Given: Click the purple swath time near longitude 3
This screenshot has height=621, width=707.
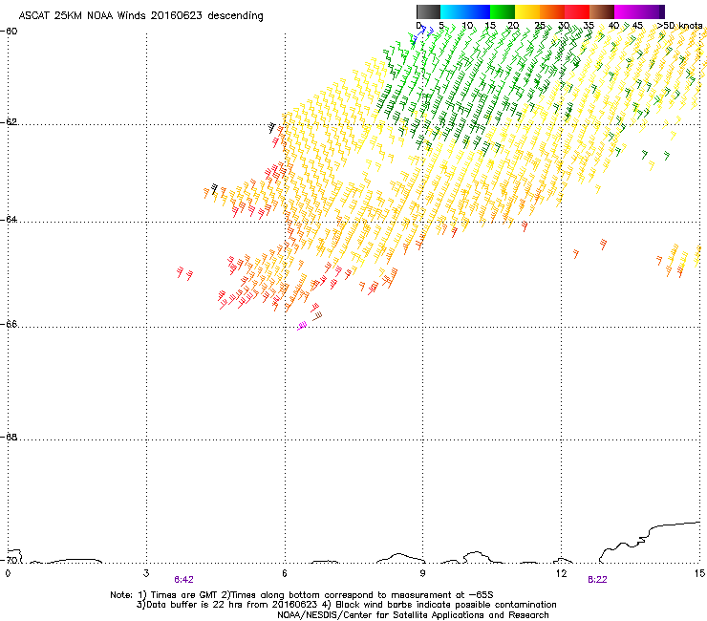Looking at the screenshot, I should point(184,580).
